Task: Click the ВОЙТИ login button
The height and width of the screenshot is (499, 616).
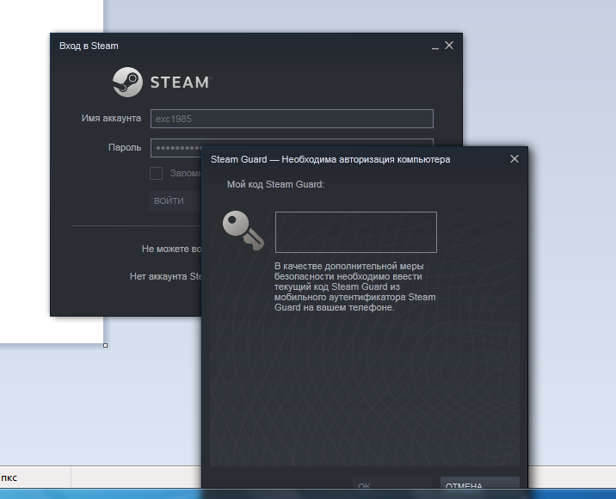Action: pos(175,201)
